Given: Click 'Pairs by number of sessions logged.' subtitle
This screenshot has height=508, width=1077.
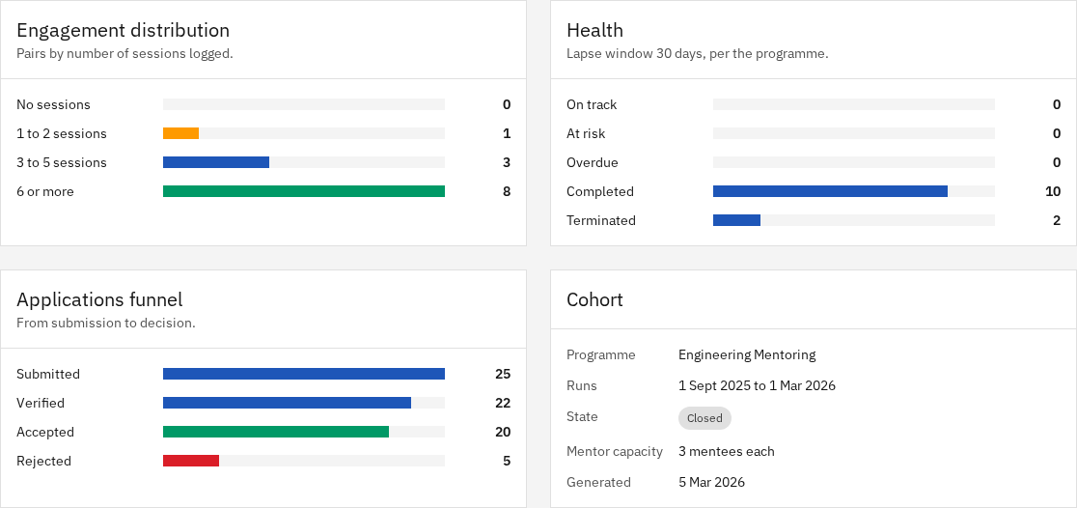Looking at the screenshot, I should pyautogui.click(x=125, y=54).
